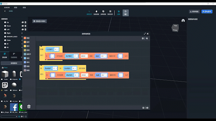
Task: Open the yellow patterned control block category
Action: [x=27, y=50]
